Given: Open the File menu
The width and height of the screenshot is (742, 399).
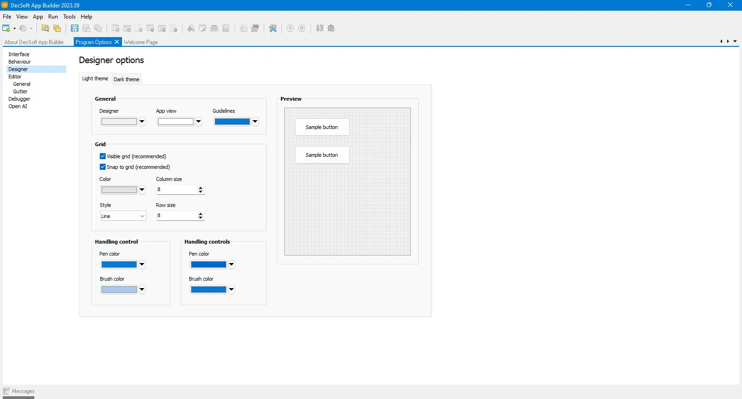Looking at the screenshot, I should (7, 17).
